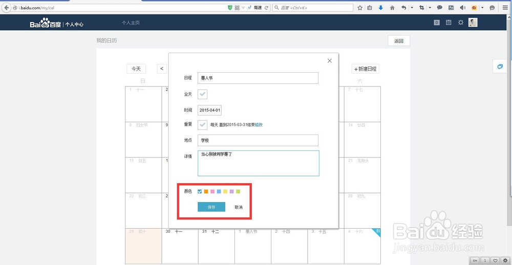Select calendar day 31 十二
The width and height of the screenshot is (512, 265).
point(217,246)
